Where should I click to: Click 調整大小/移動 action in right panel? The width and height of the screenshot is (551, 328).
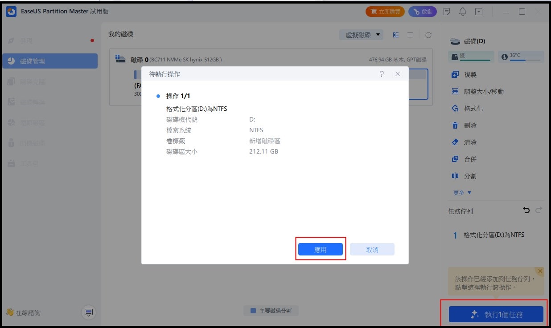[477, 92]
